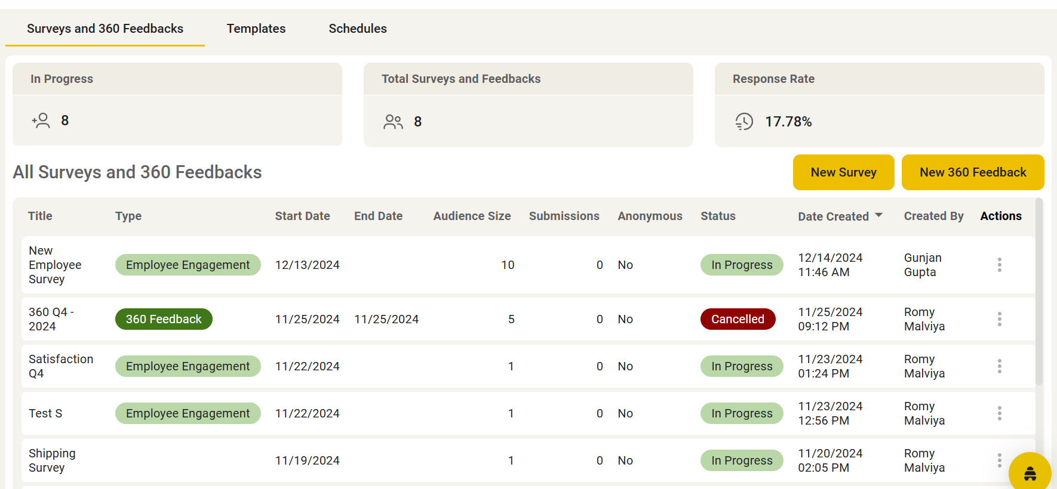This screenshot has width=1057, height=489.
Task: Open the Templates tab
Action: [x=256, y=29]
